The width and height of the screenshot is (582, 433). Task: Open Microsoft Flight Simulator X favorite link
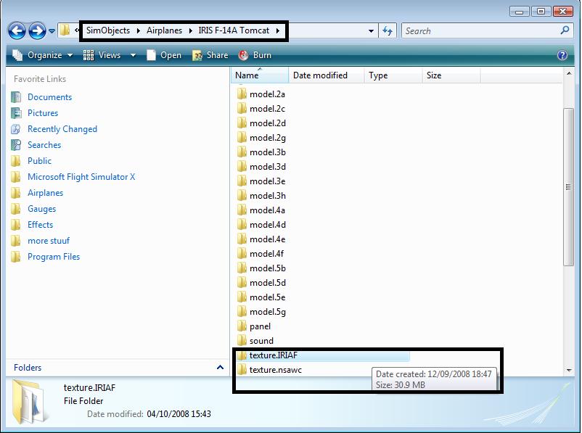81,177
